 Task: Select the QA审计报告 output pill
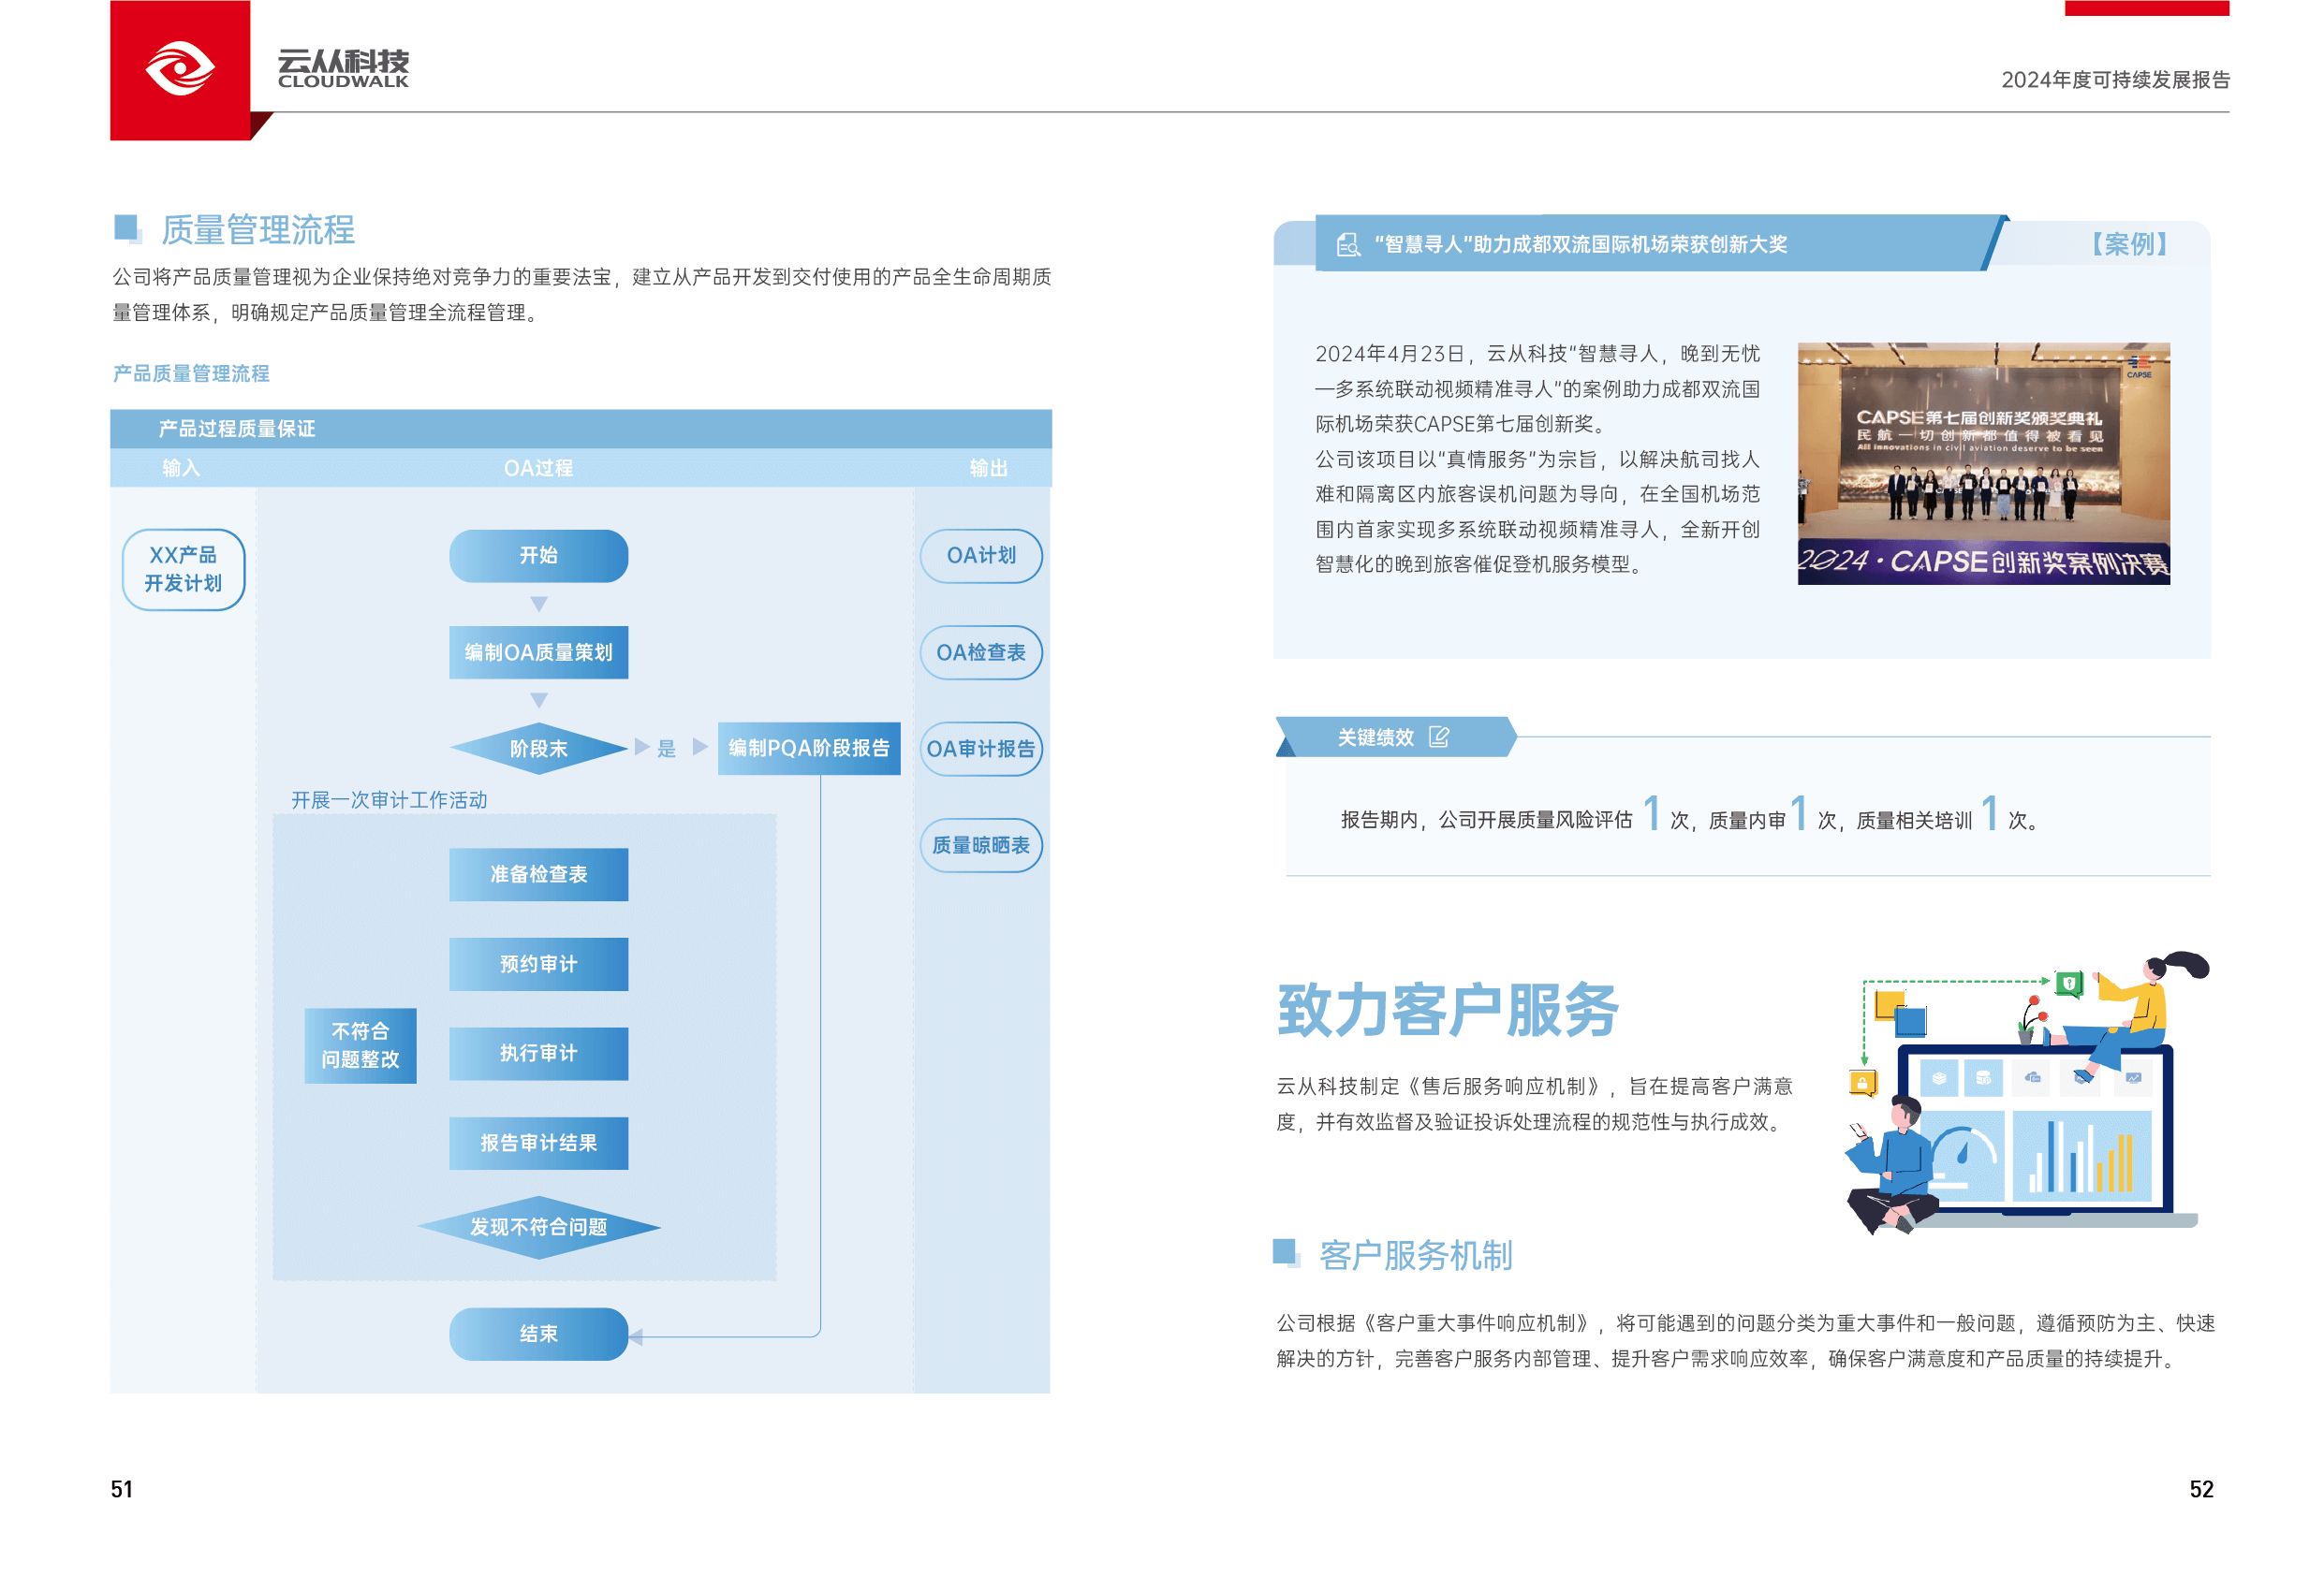[981, 749]
